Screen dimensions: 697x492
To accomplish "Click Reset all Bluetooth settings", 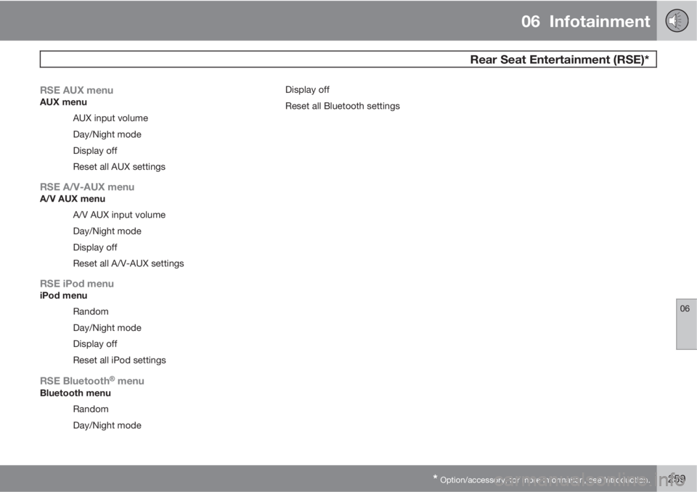I will 343,106.
